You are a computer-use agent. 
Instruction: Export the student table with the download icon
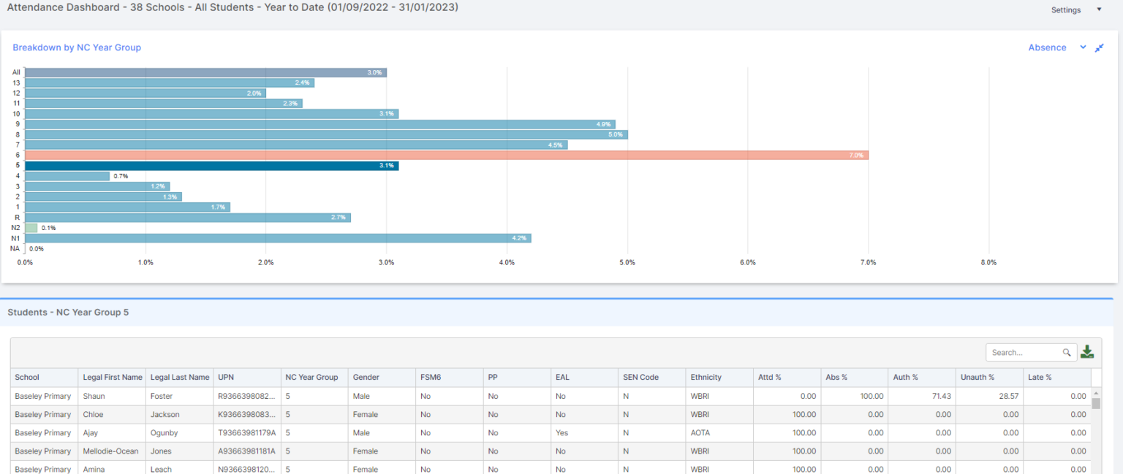[x=1086, y=351]
